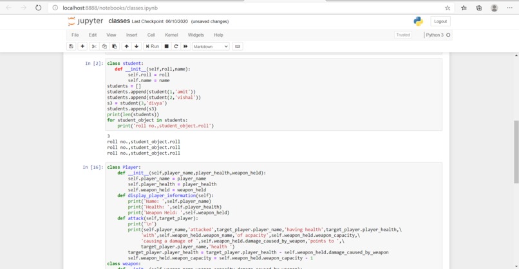This screenshot has width=519, height=269.
Task: Open the Edit menu
Action: (x=93, y=35)
